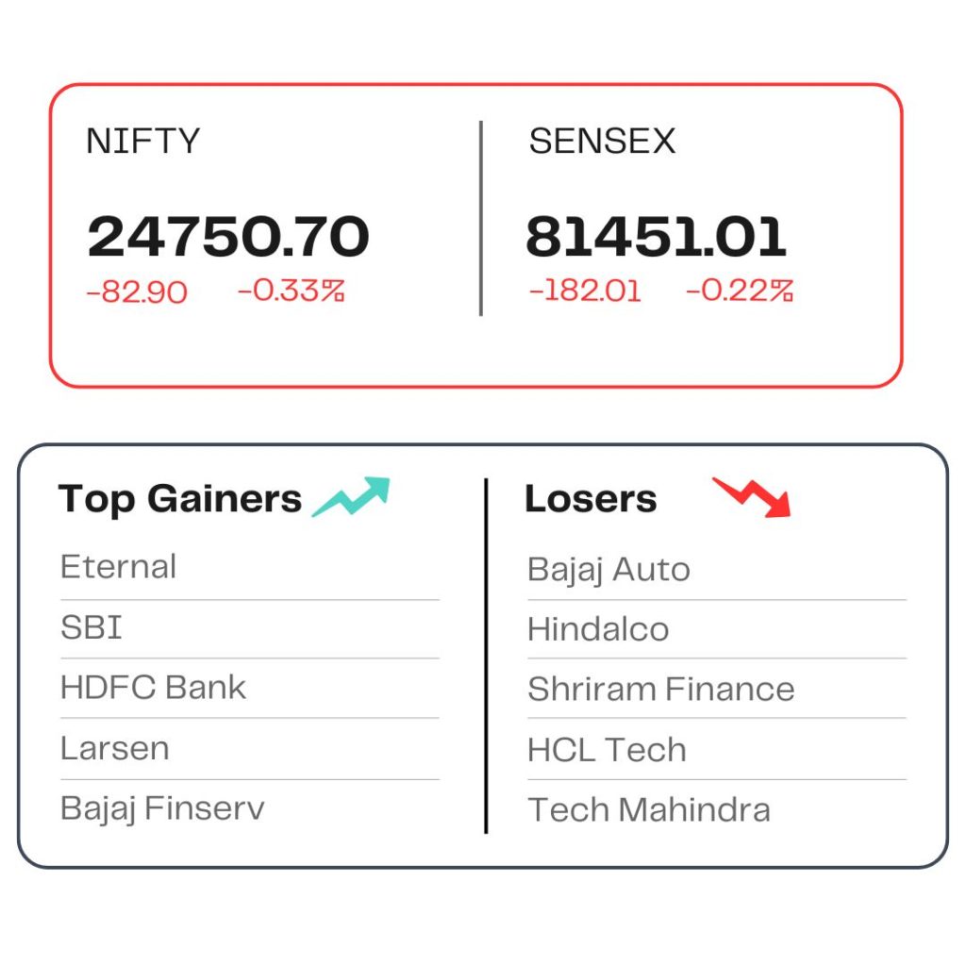
Task: Click SENSEX point change -182.01
Action: click(585, 291)
